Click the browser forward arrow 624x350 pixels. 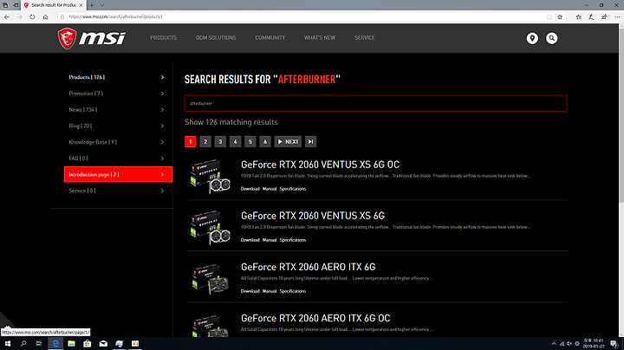pyautogui.click(x=19, y=16)
